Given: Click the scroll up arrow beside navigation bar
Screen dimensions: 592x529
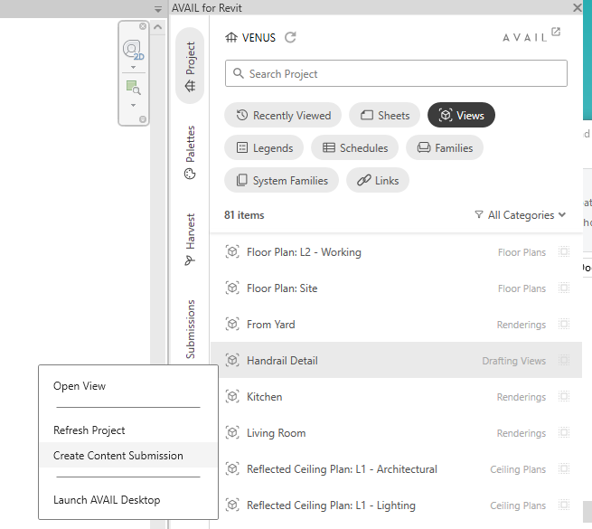Looking at the screenshot, I should (x=158, y=27).
